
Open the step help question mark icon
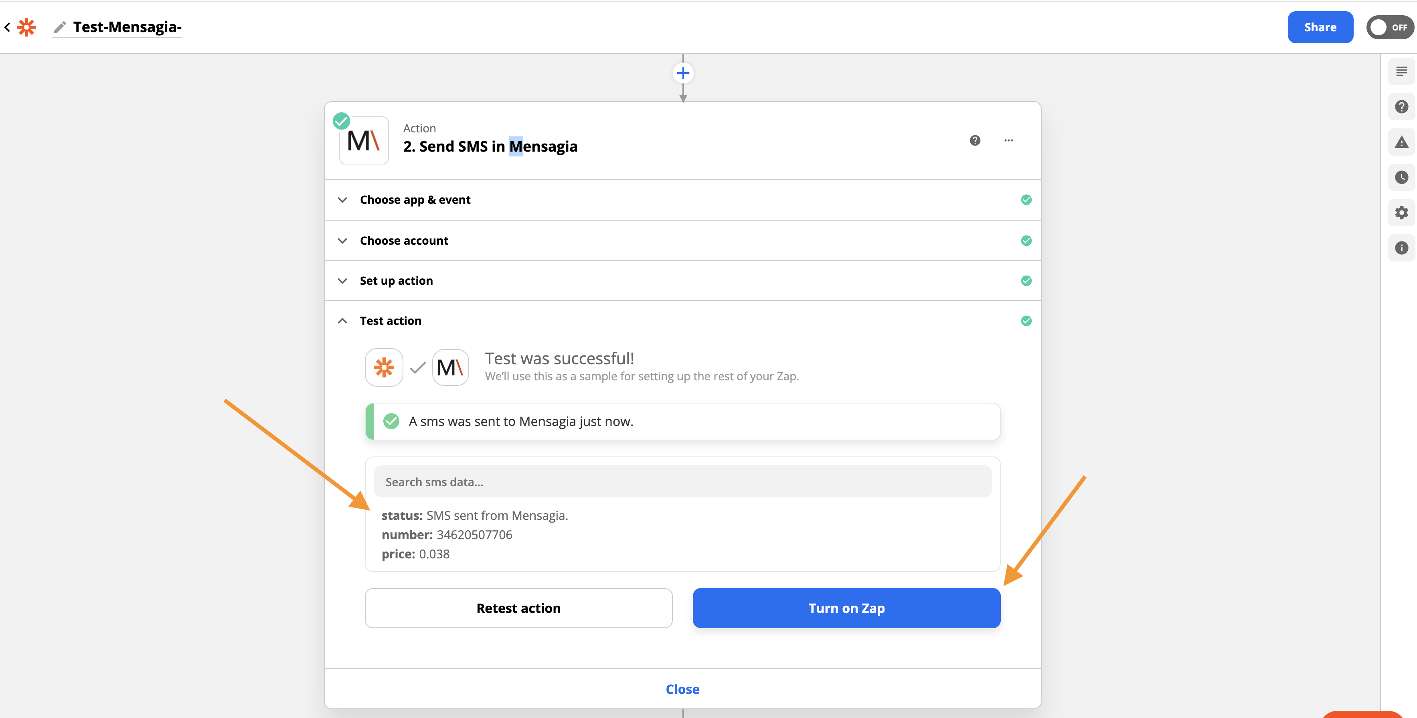click(975, 140)
